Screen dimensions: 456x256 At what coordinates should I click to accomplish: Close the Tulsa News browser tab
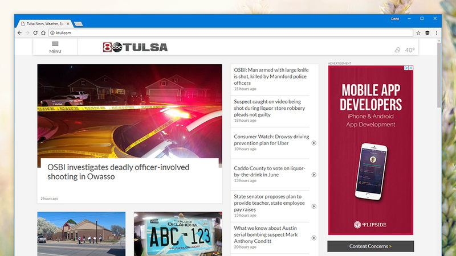tap(68, 24)
